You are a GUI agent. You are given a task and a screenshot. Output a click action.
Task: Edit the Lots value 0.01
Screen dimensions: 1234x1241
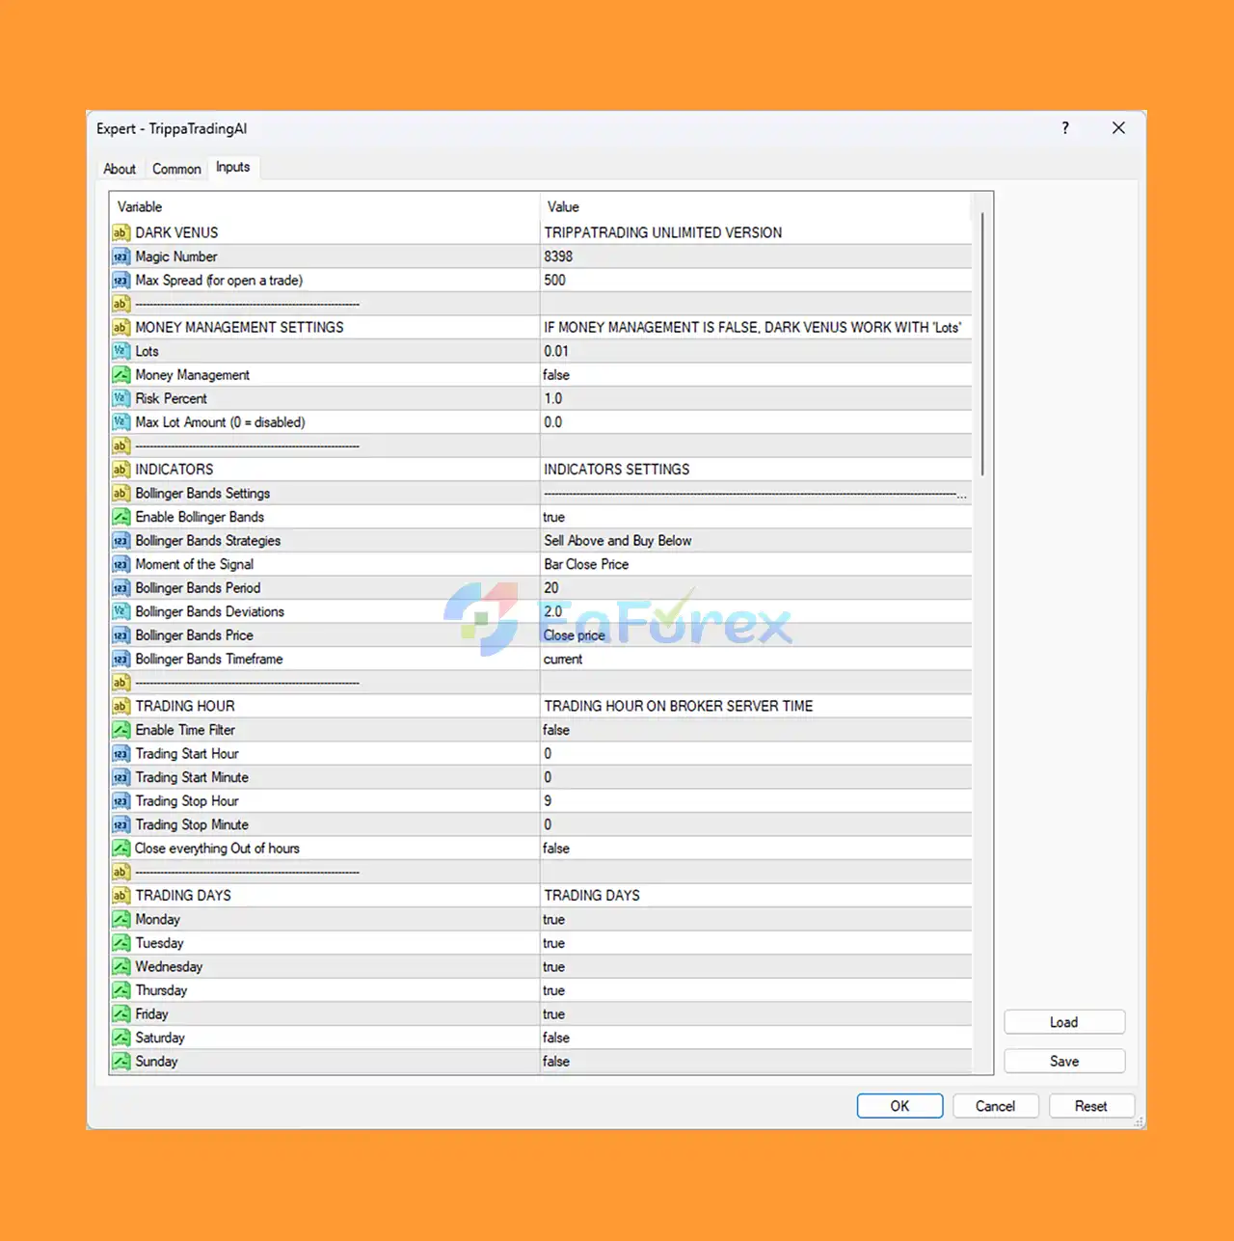[756, 351]
